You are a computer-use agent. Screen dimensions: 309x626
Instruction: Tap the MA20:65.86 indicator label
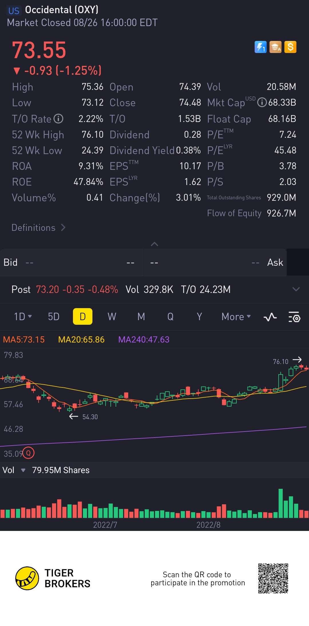81,340
